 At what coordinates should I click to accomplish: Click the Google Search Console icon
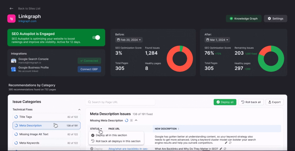point(13,61)
